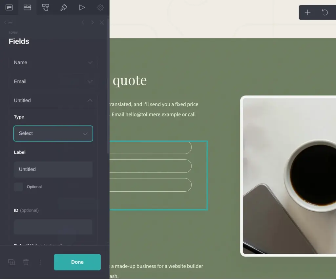
Task: Open the three-dot more options menu
Action: click(40, 262)
